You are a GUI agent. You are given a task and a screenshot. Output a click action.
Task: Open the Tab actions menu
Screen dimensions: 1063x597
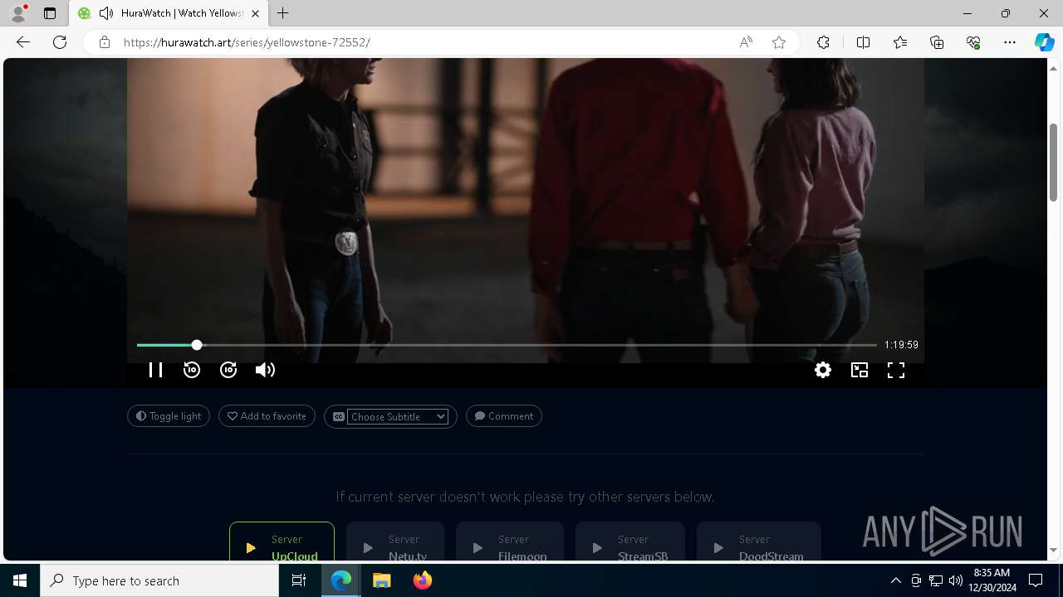[x=50, y=13]
